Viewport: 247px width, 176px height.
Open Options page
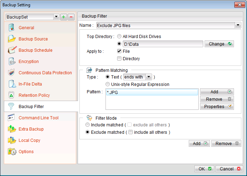point(26,152)
